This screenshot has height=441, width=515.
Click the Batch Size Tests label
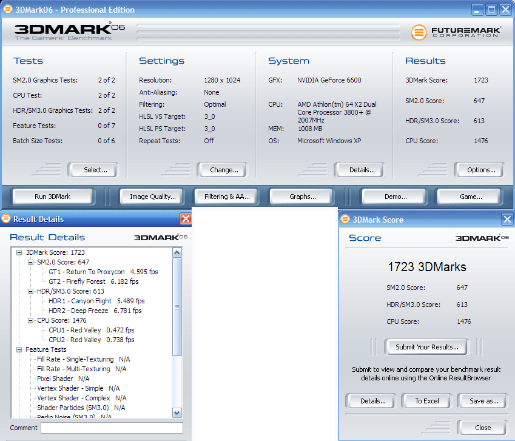tap(38, 141)
